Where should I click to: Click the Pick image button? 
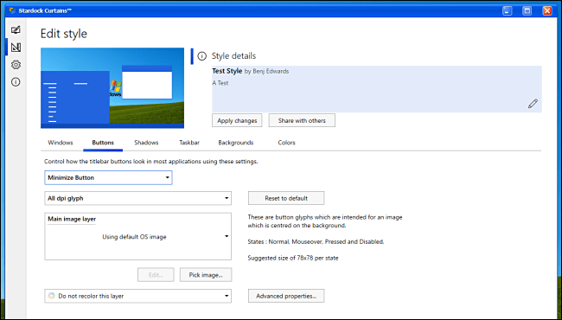pyautogui.click(x=206, y=275)
